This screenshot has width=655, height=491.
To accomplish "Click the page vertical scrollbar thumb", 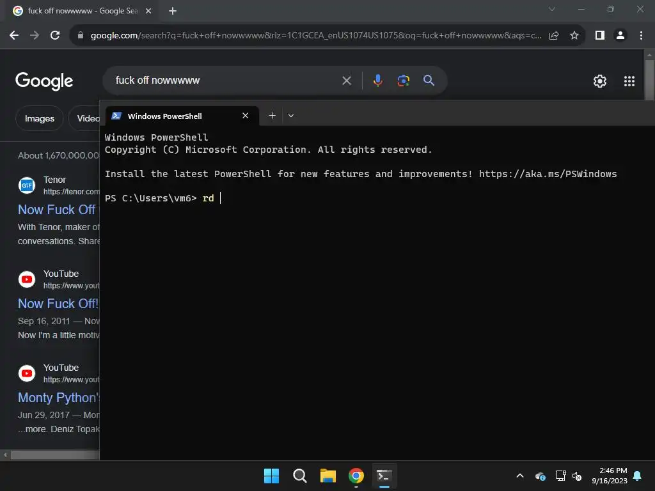I will pyautogui.click(x=649, y=81).
